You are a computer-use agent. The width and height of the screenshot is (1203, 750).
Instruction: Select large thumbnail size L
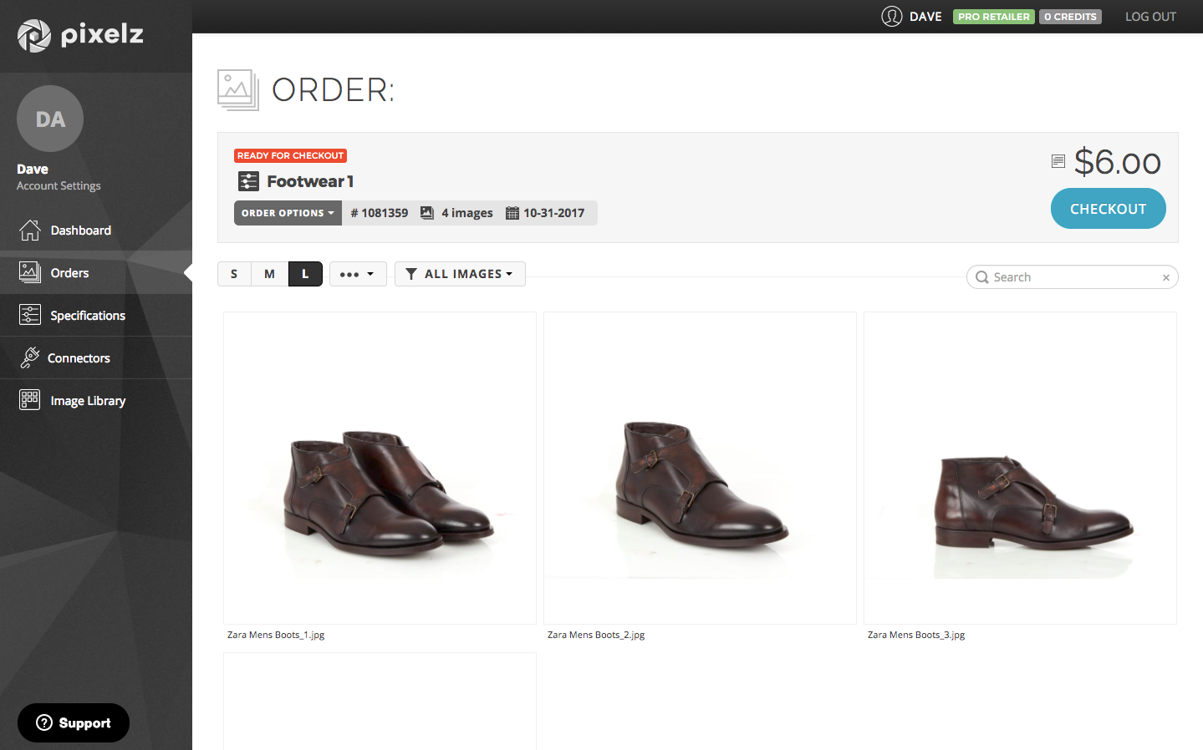pos(305,274)
